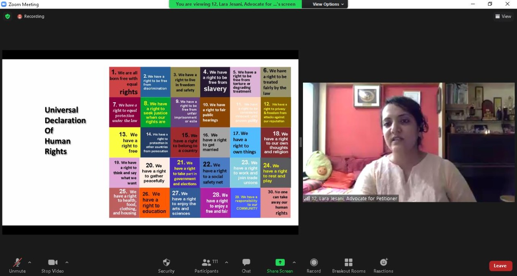The height and width of the screenshot is (276, 517).
Task: Click the green screen-viewing notification banner
Action: click(234, 4)
